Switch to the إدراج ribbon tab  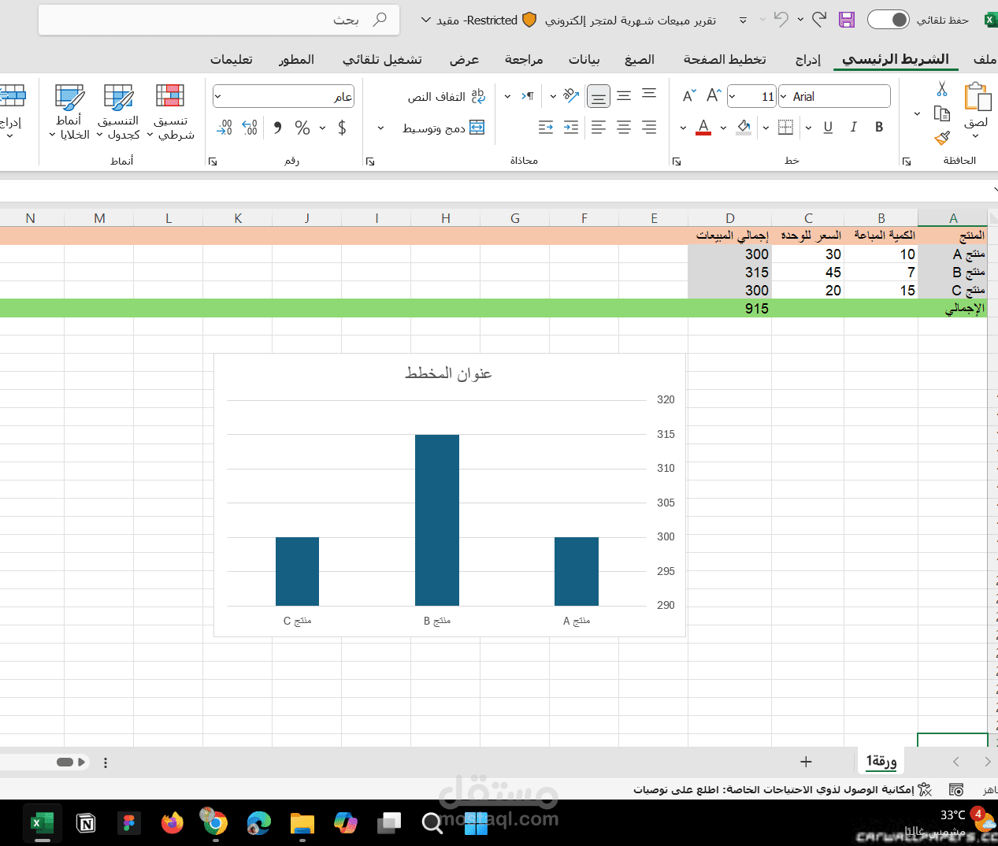[807, 59]
